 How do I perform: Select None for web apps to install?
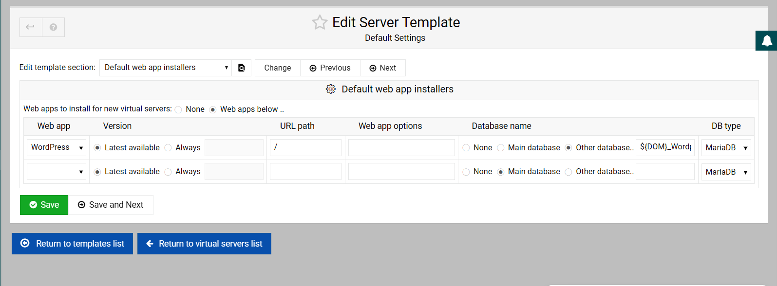click(178, 110)
